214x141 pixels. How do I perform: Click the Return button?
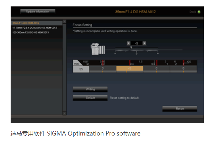(180, 109)
